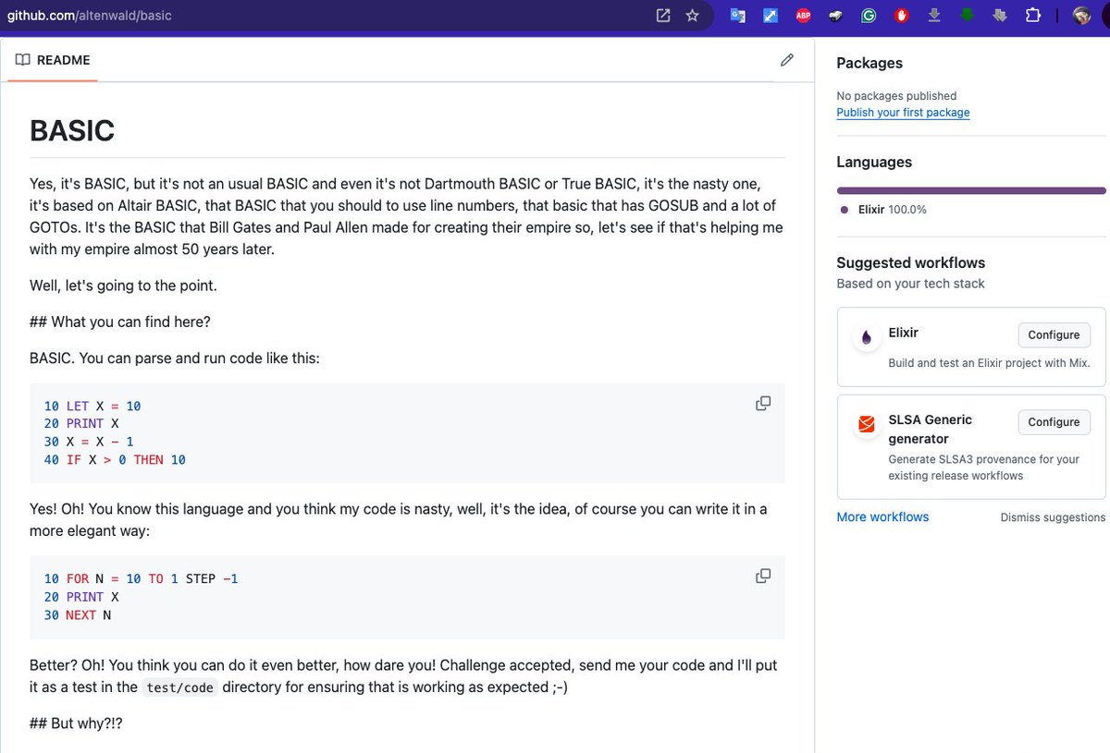Click the purple Elixir language bar
The height and width of the screenshot is (753, 1110).
[971, 190]
